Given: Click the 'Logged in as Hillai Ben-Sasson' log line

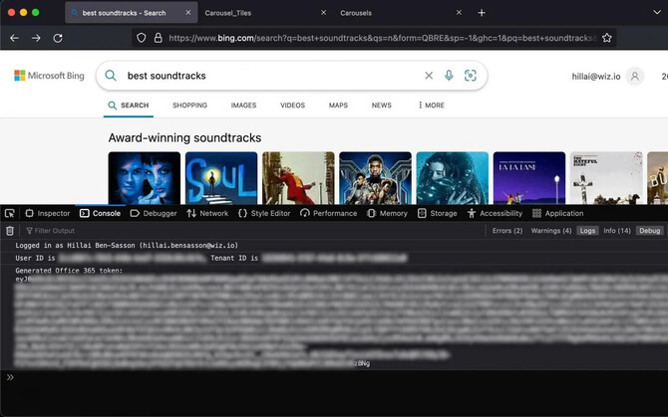Looking at the screenshot, I should click(x=127, y=245).
